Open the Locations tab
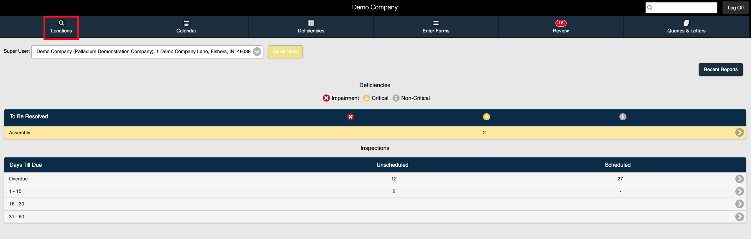This screenshot has width=751, height=239. [62, 27]
